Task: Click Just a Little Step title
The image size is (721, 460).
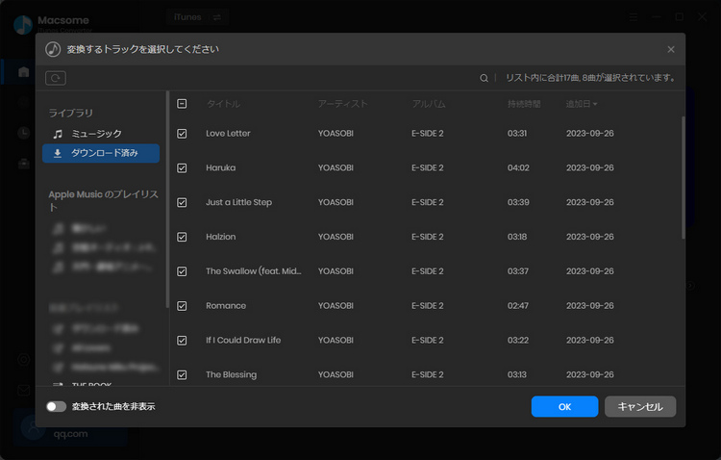Action: pyautogui.click(x=238, y=203)
